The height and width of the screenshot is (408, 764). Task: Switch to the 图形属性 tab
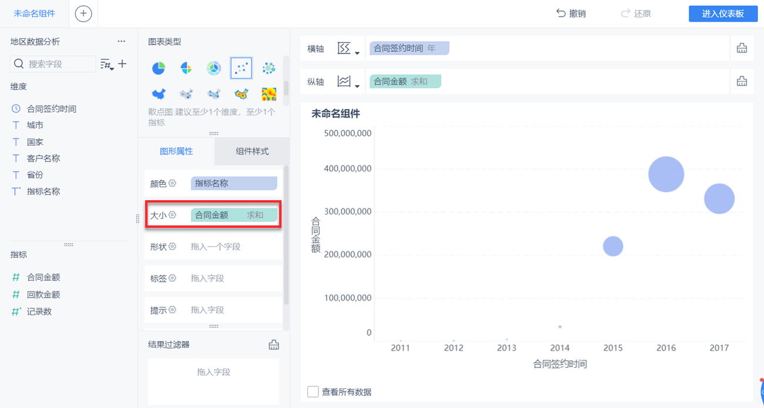tap(176, 151)
